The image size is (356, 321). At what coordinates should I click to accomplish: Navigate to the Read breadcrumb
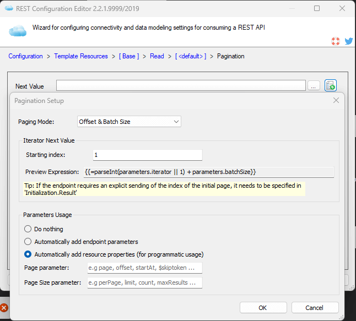point(157,56)
